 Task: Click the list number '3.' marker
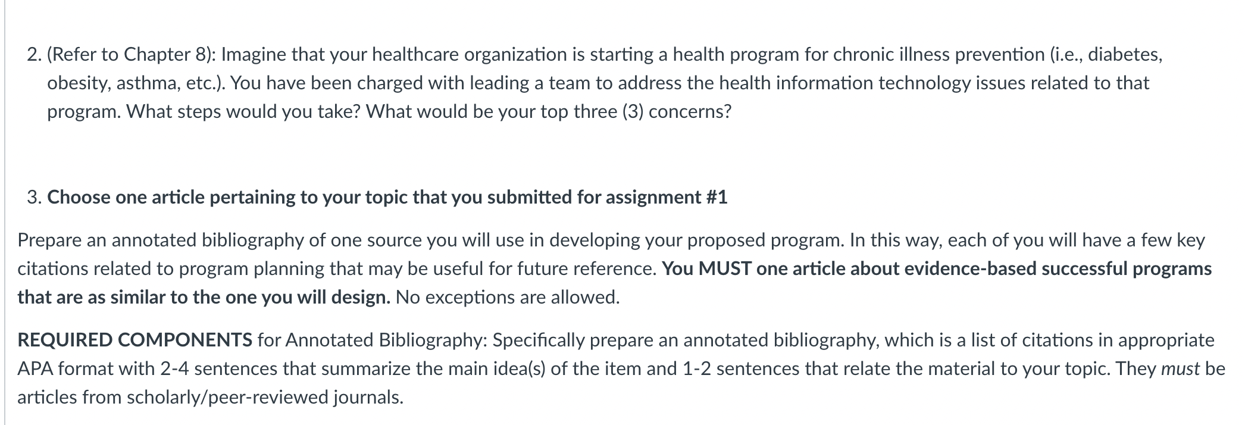pos(34,197)
